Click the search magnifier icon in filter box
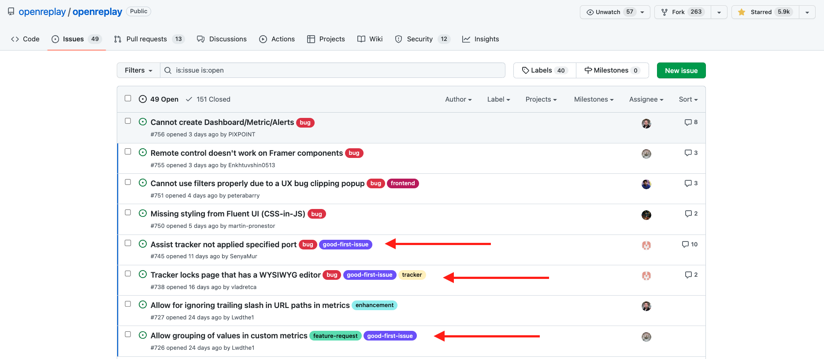 coord(168,70)
